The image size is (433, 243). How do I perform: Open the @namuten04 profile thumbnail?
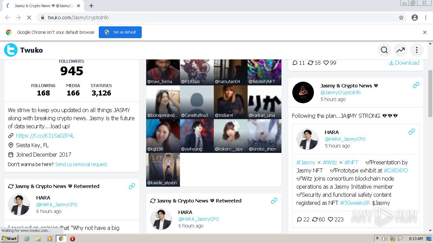231,72
